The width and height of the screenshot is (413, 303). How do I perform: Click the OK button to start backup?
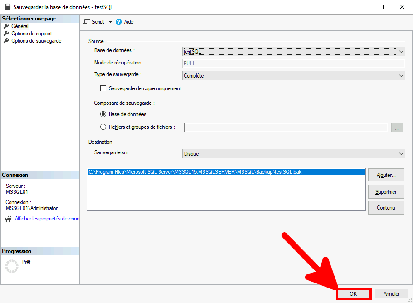[x=353, y=293]
